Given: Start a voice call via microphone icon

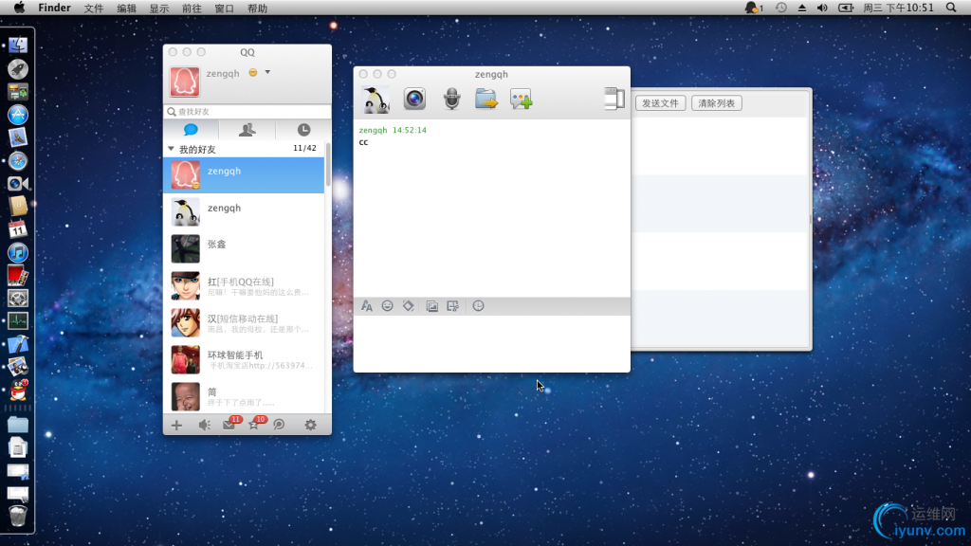Looking at the screenshot, I should coord(452,99).
